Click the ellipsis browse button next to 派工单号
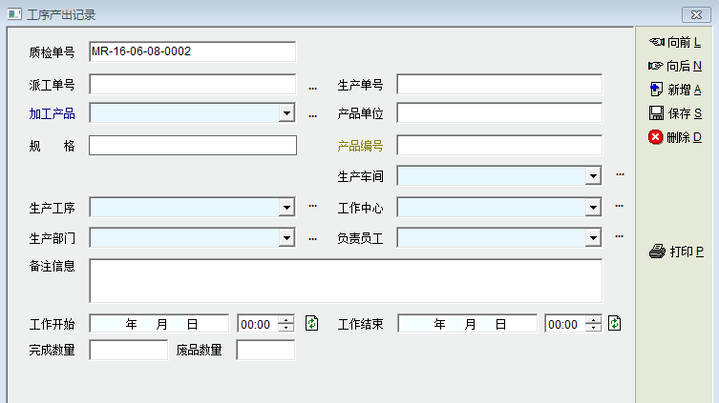Image resolution: width=719 pixels, height=403 pixels. click(x=312, y=87)
